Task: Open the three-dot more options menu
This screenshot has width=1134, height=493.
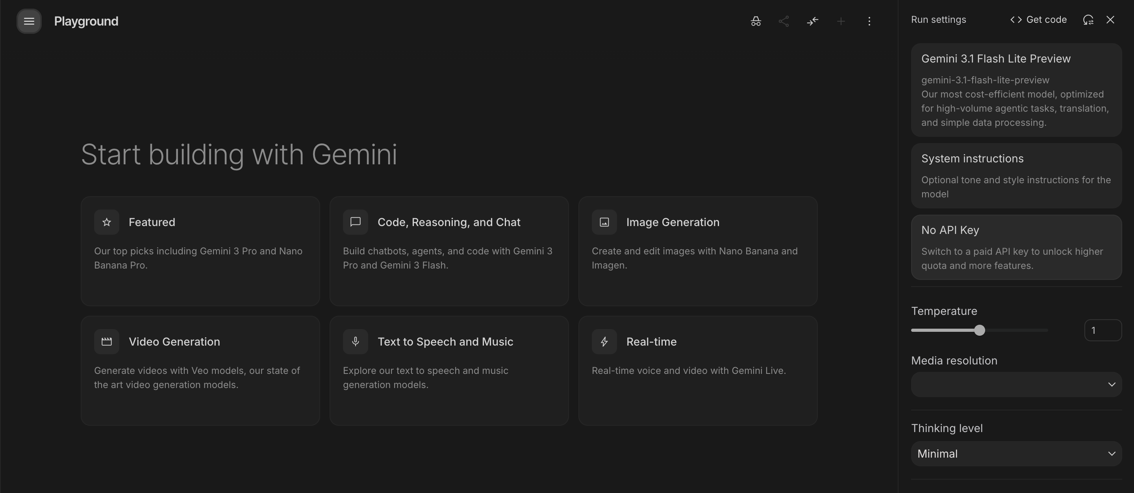Action: click(x=869, y=21)
